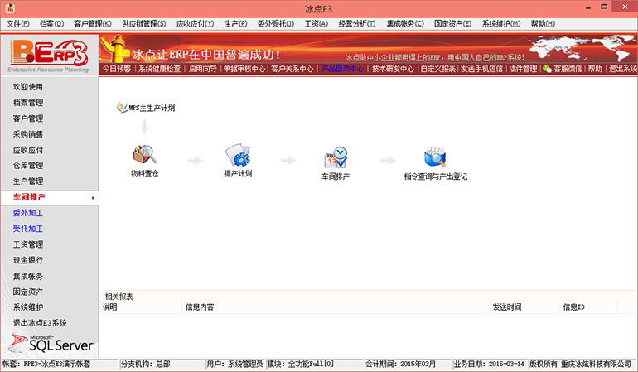
Task: Click status bar 会计期间: 2015年03月
Action: tap(400, 364)
